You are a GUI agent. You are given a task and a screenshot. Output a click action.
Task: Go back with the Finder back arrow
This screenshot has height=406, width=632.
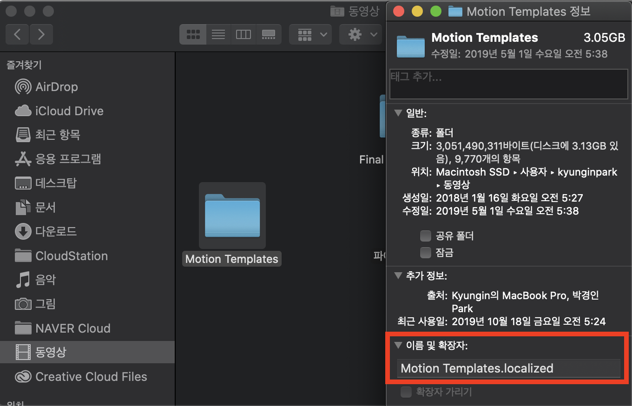point(17,34)
